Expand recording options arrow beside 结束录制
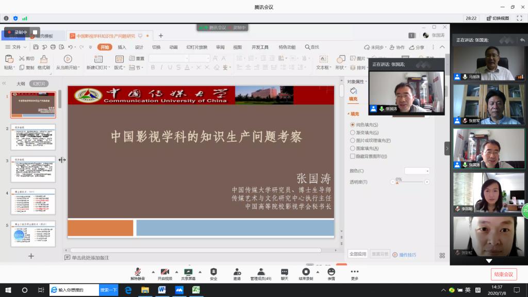 pos(318,272)
